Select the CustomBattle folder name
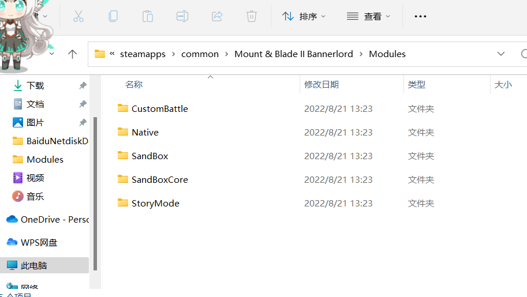527x297 pixels. pos(160,109)
